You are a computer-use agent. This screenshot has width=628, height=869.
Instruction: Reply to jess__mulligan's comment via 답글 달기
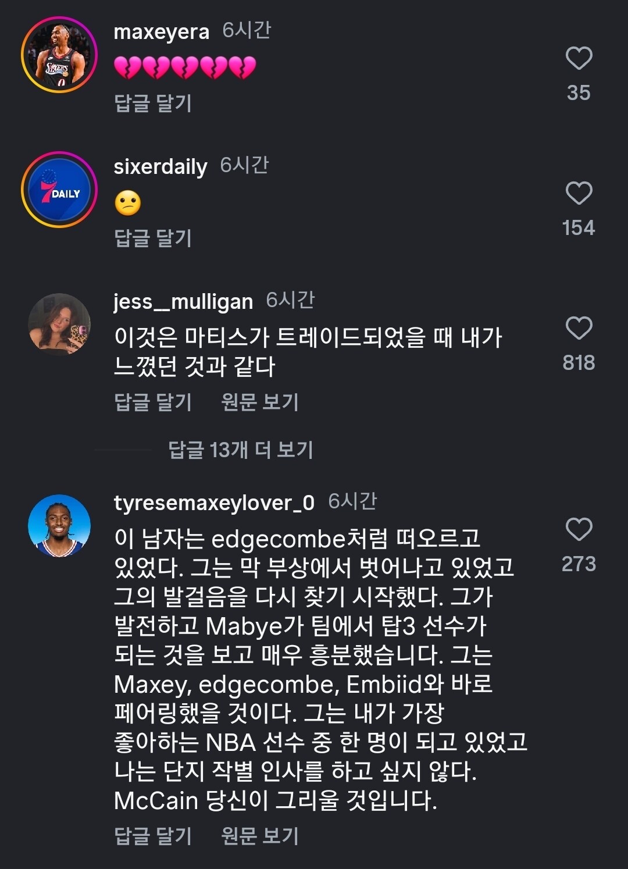pos(153,402)
